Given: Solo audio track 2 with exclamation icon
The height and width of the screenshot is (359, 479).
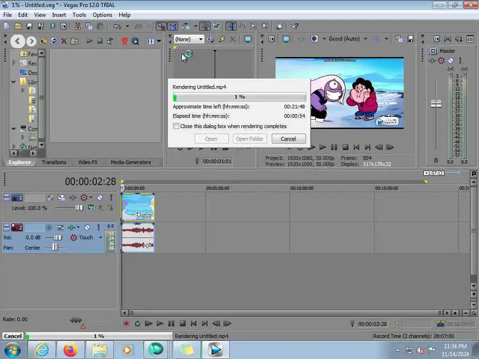Looking at the screenshot, I should tap(98, 228).
